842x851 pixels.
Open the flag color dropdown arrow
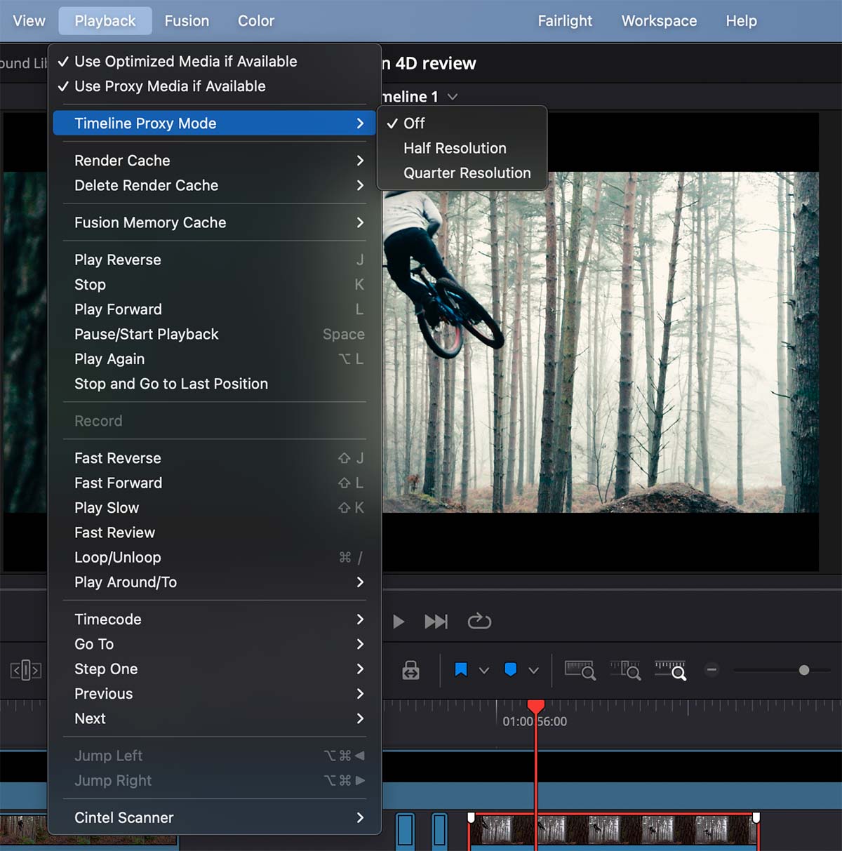[x=484, y=671]
